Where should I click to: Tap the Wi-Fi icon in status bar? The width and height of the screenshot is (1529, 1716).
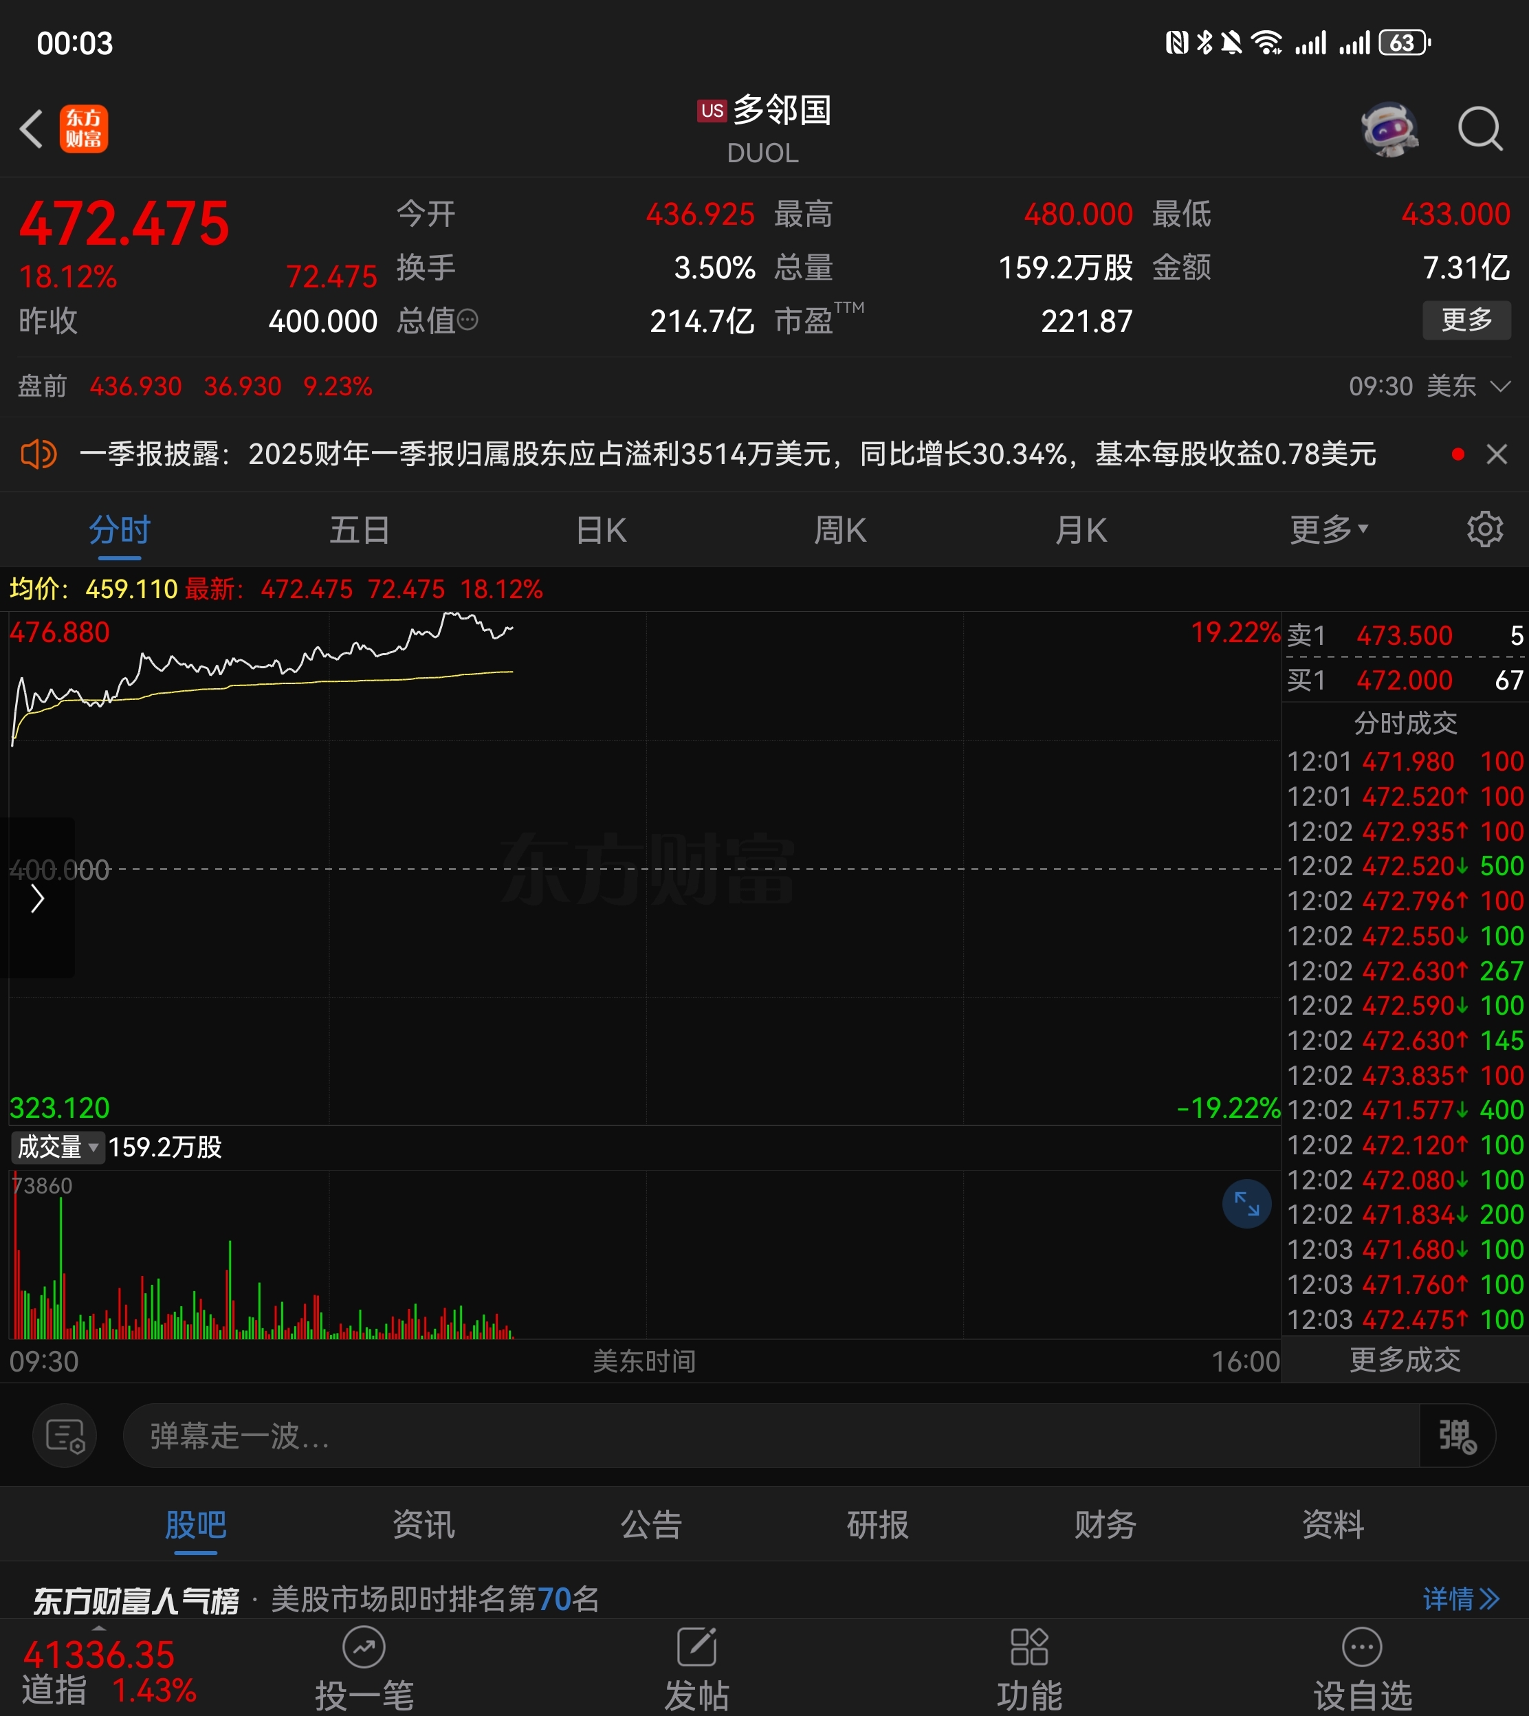click(x=1267, y=43)
